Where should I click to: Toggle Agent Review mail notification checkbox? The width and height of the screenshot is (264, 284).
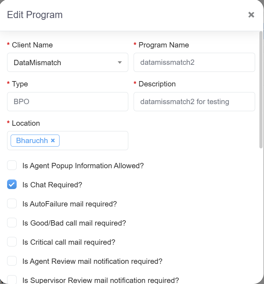coord(12,261)
